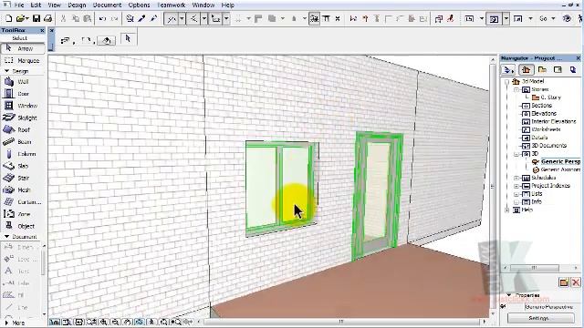Select Interior Elevations in Navigator
The width and height of the screenshot is (584, 328).
click(554, 121)
